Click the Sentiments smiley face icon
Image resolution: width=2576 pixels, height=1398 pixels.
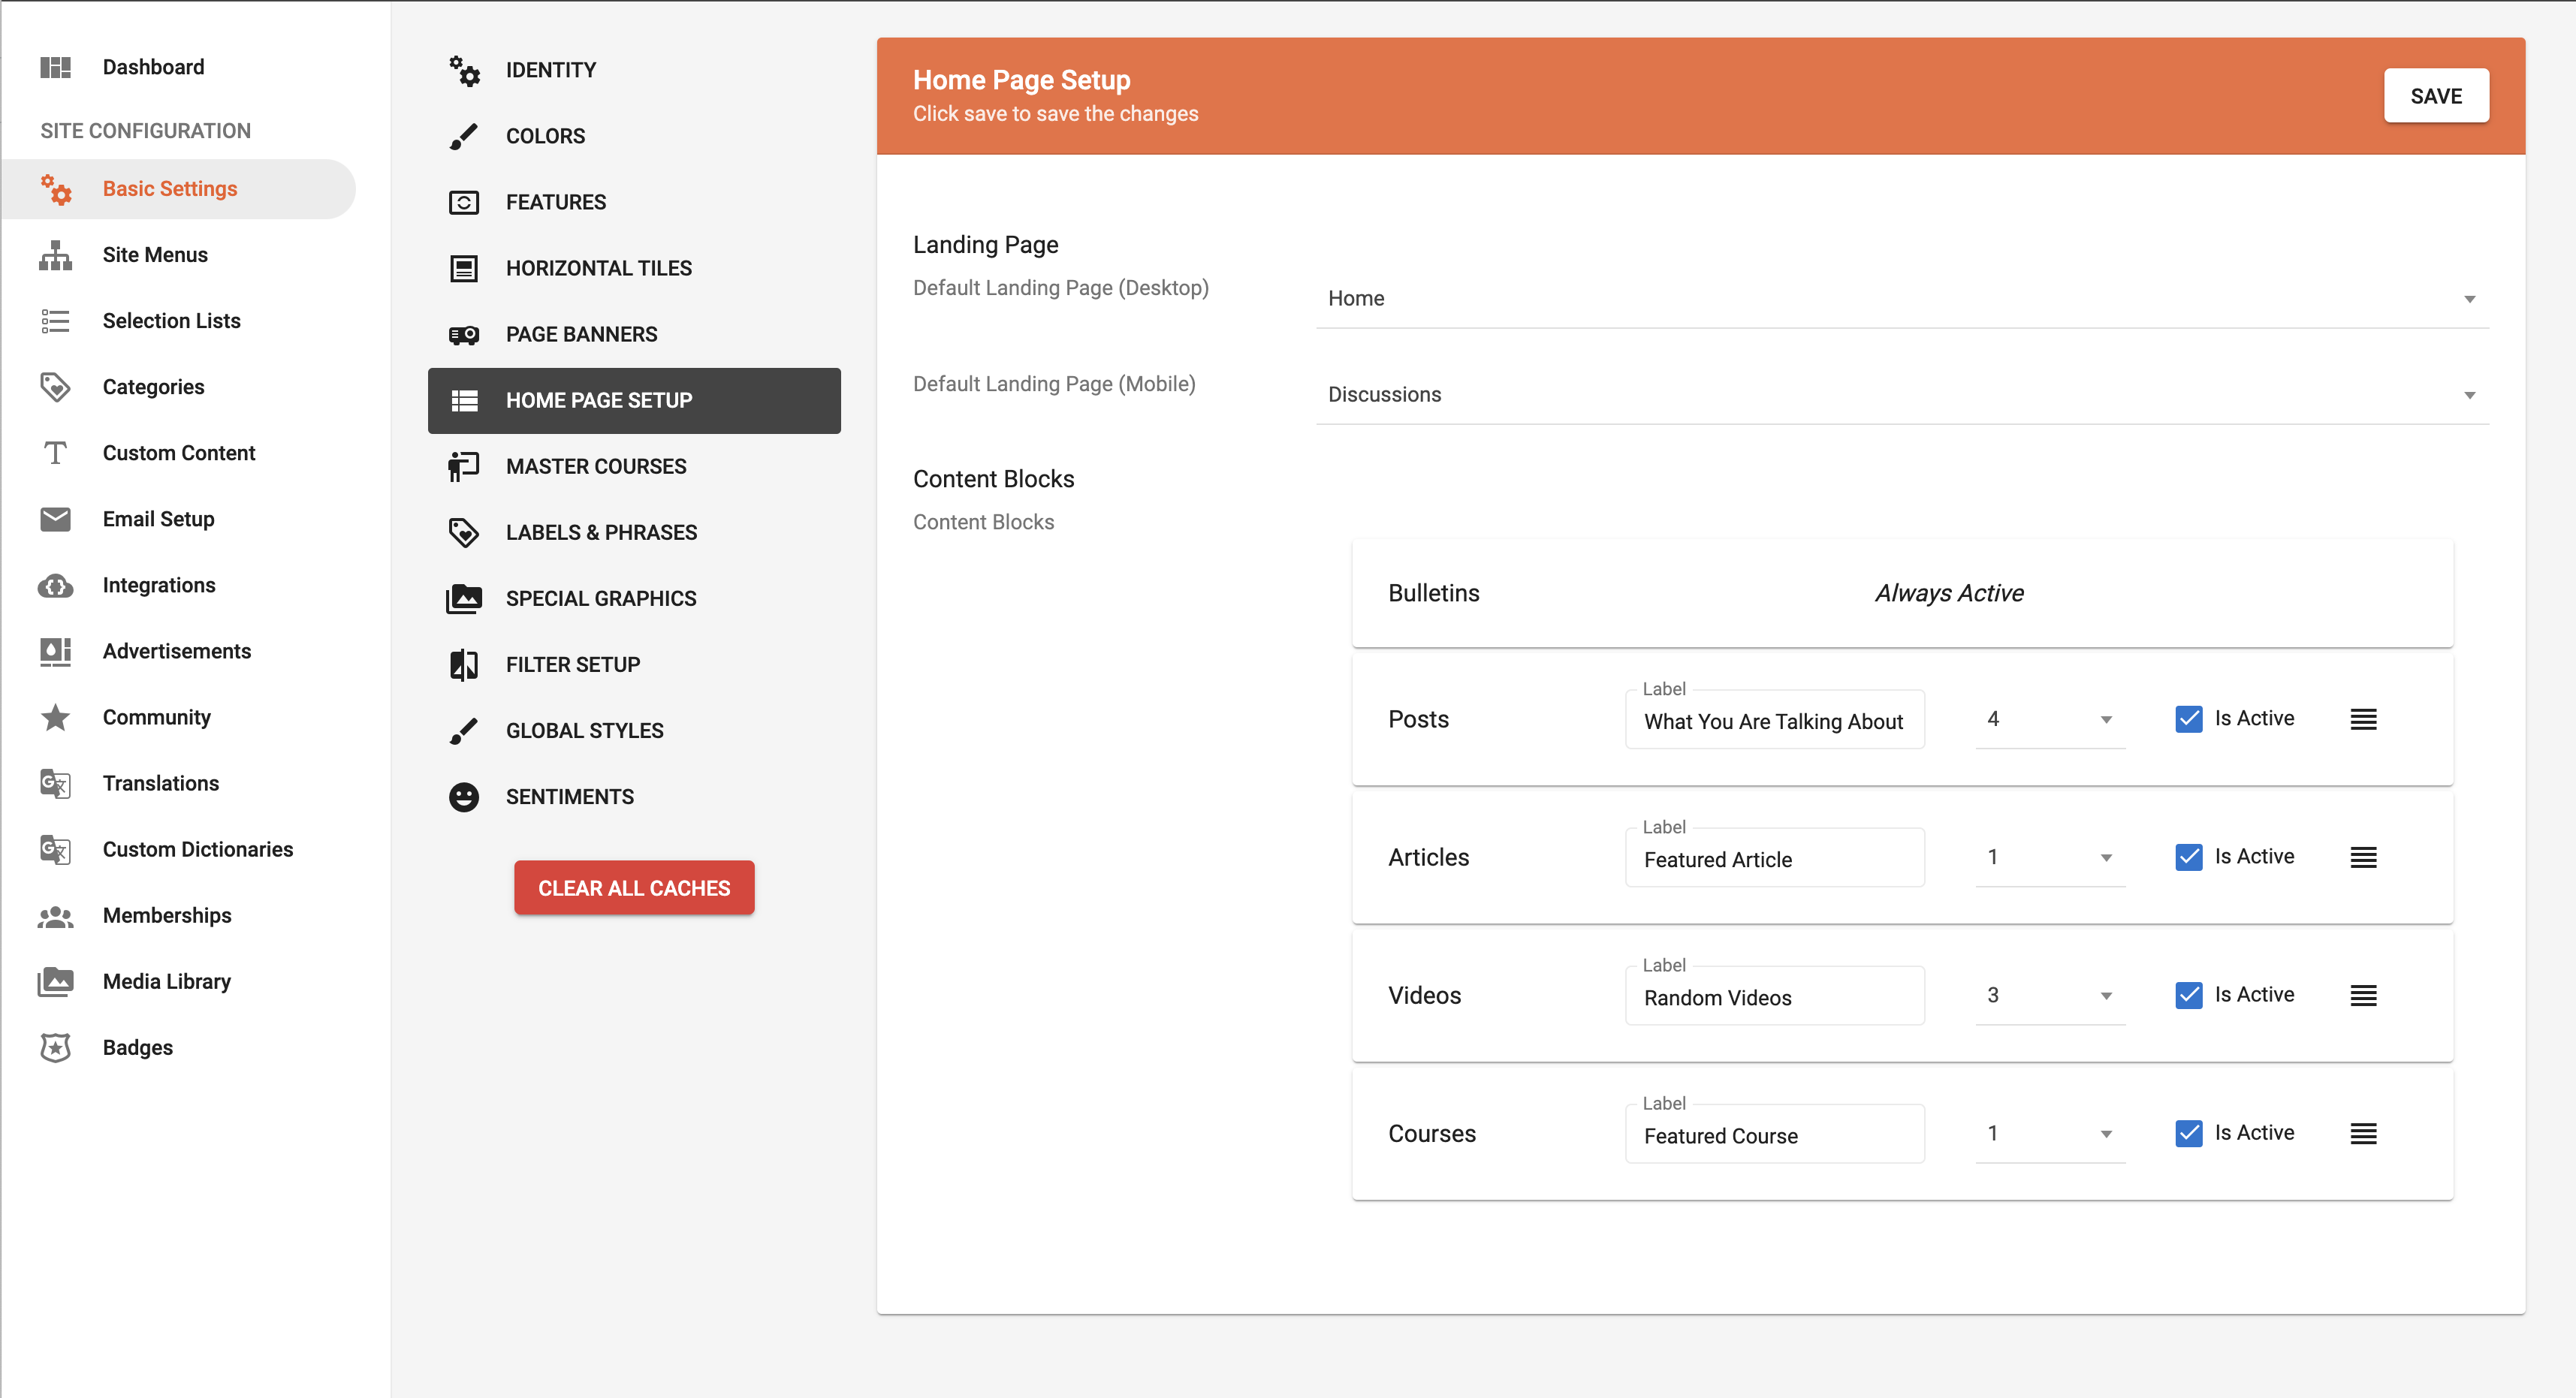click(463, 797)
